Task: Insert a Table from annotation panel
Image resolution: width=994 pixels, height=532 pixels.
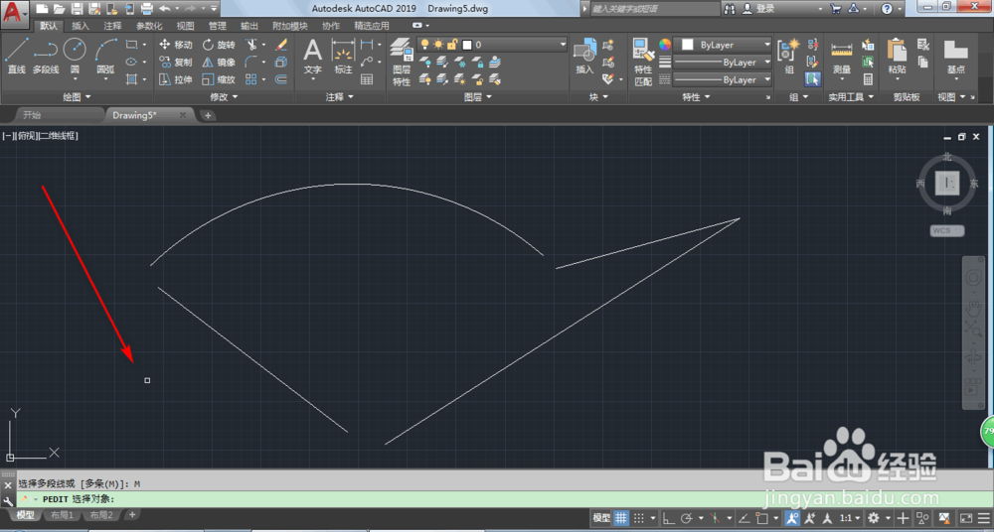Action: tap(367, 79)
